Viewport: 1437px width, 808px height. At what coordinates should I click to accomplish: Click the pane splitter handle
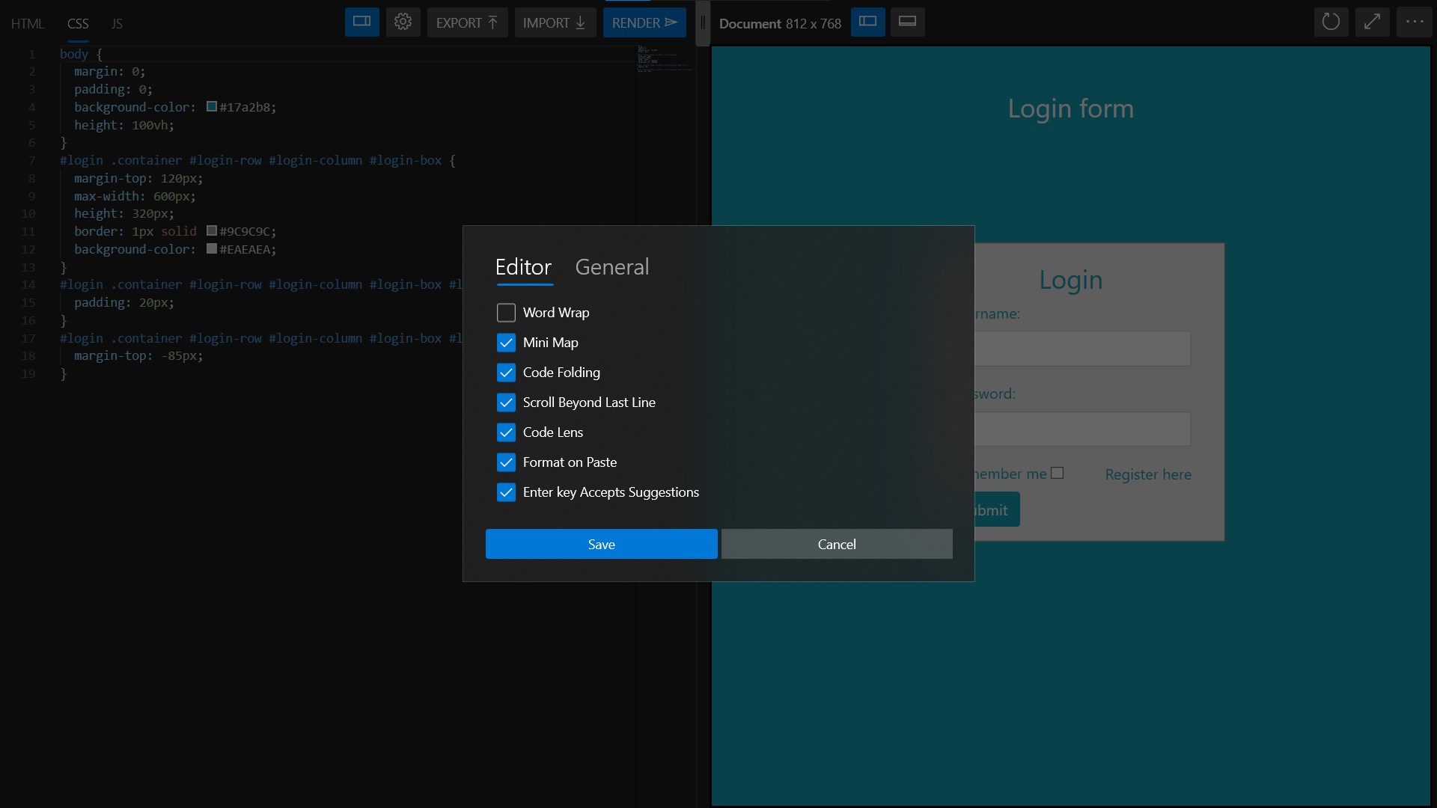pyautogui.click(x=702, y=24)
